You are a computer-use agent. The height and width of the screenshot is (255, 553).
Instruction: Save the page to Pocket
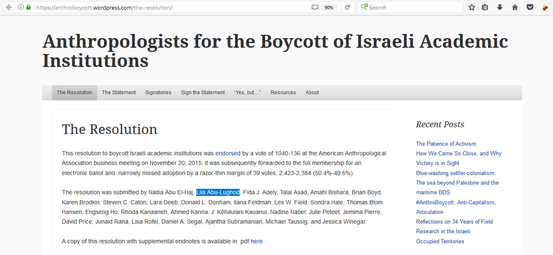530,7
